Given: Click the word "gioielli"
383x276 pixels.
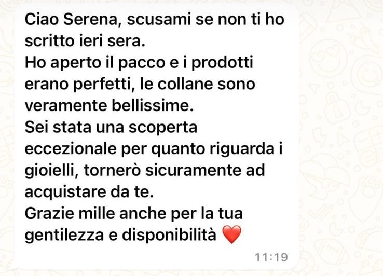Looking at the screenshot, I should click(51, 171).
